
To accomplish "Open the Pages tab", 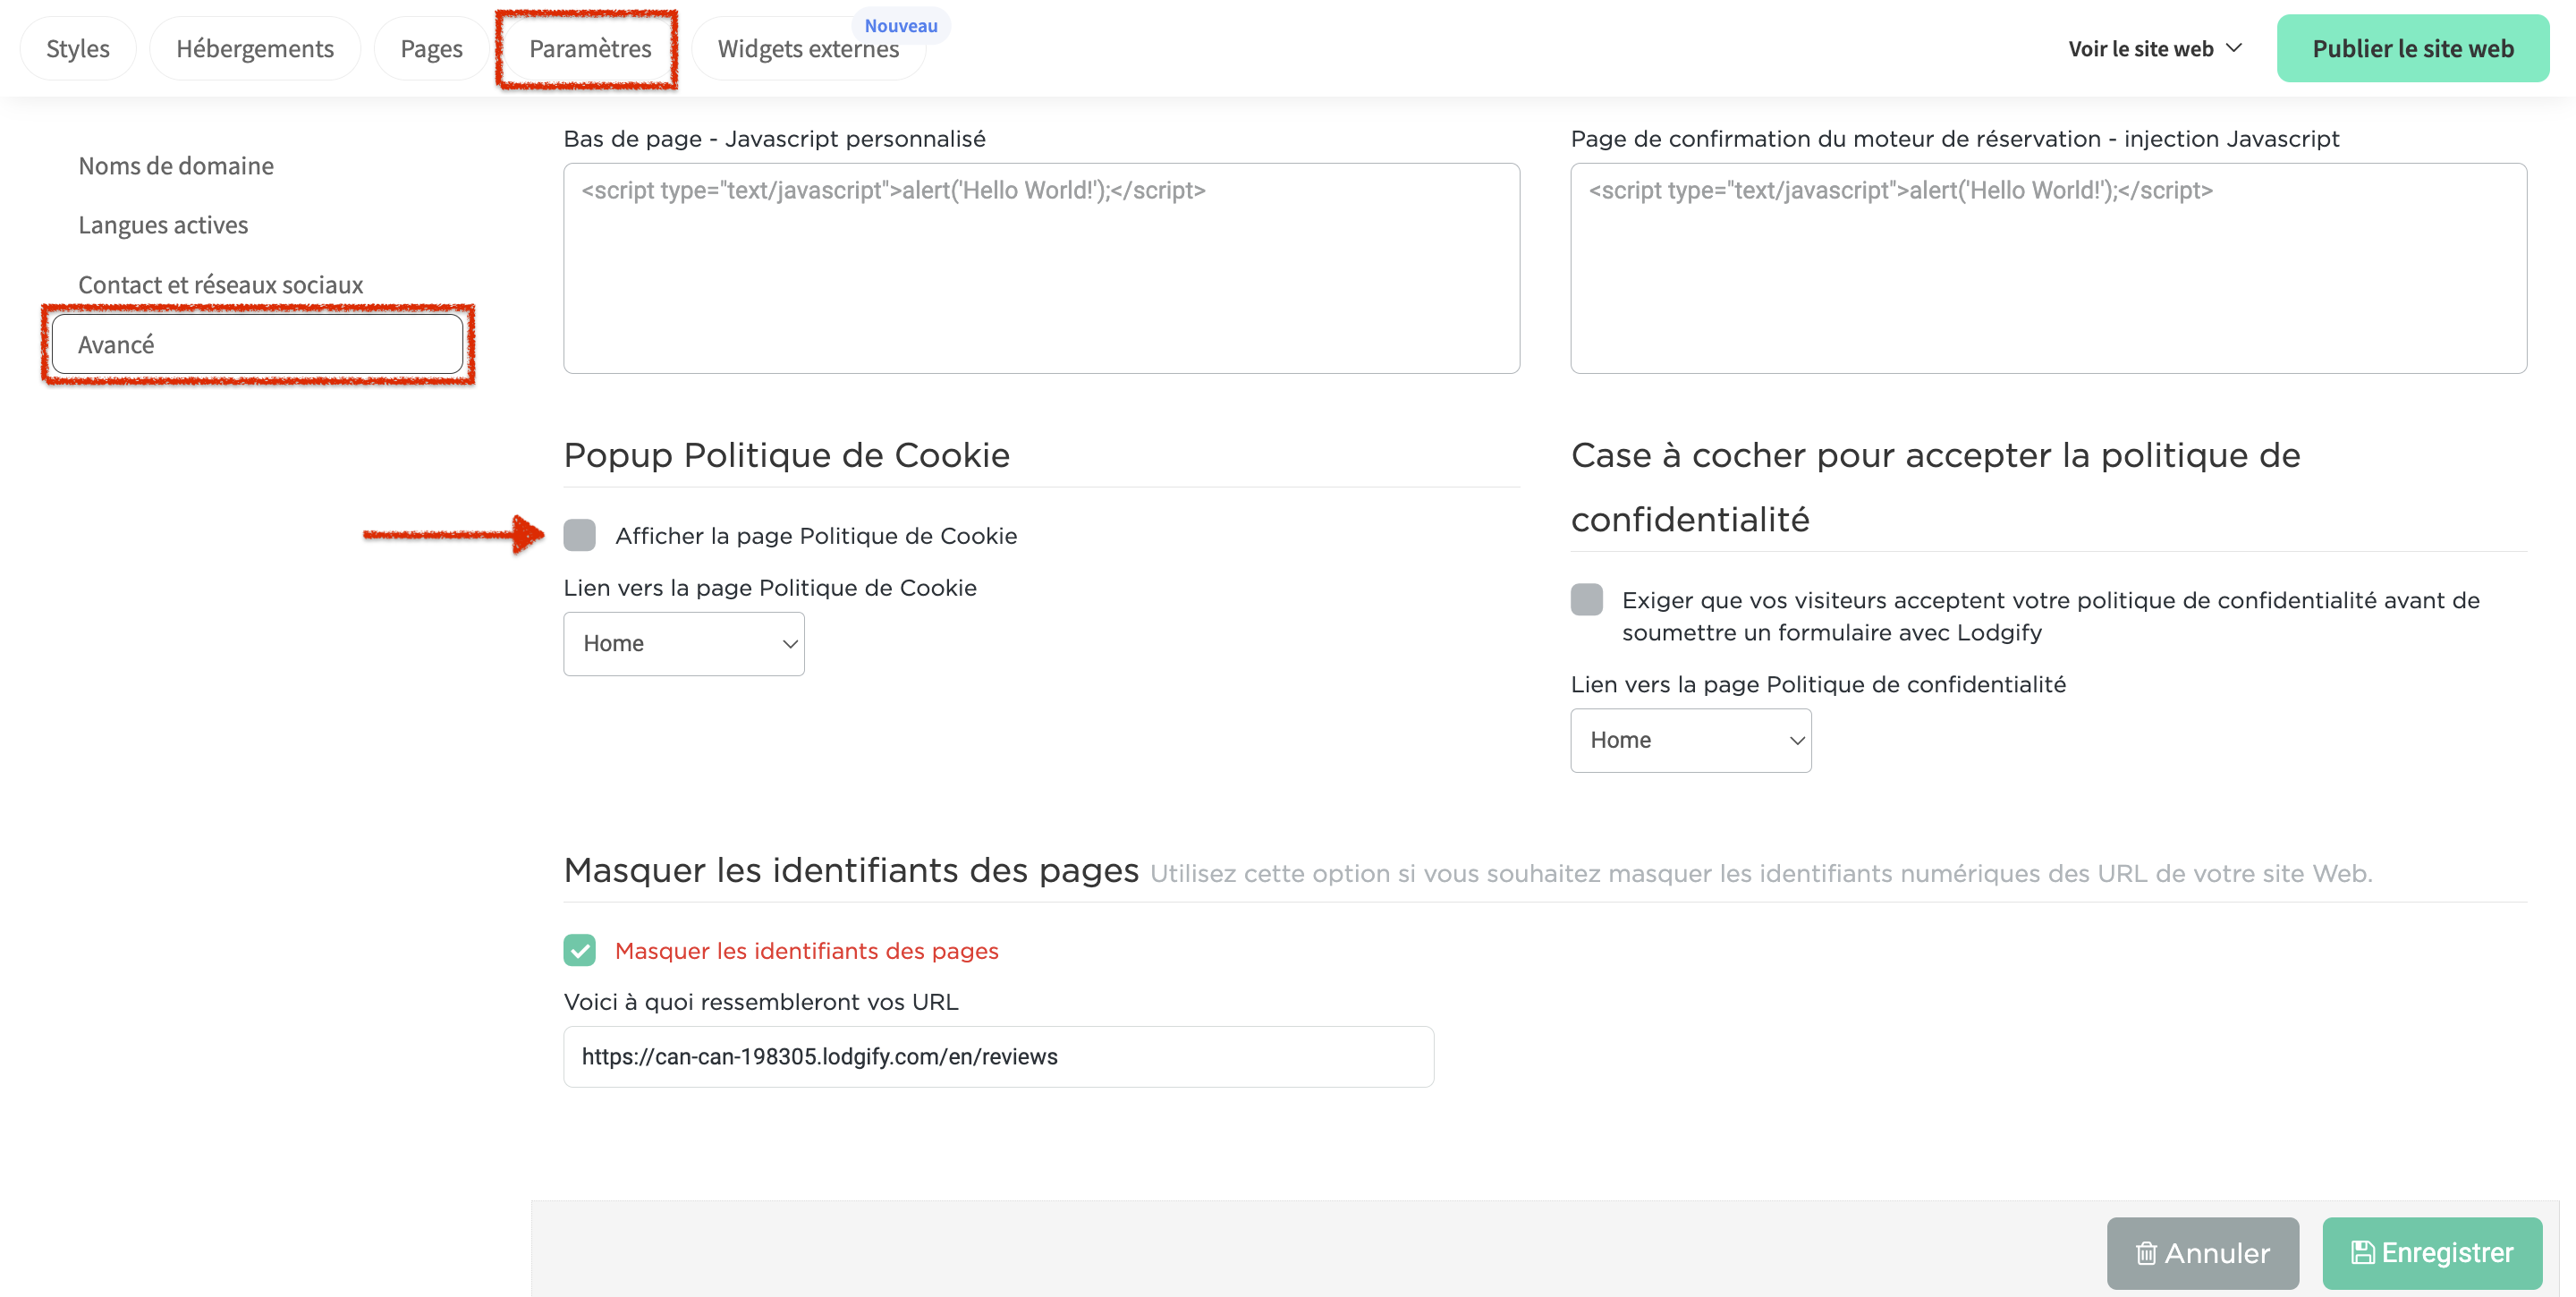I will pos(431,48).
